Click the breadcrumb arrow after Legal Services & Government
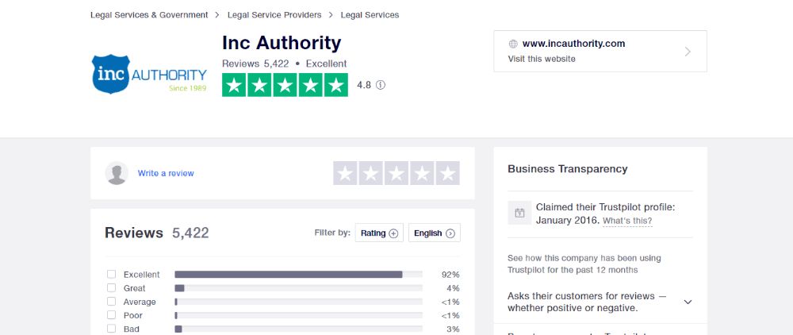 coord(217,15)
